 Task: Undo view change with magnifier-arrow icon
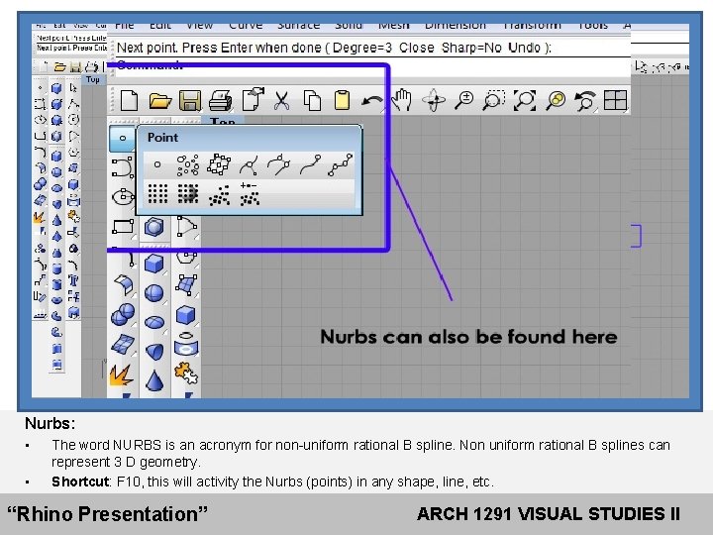point(585,100)
